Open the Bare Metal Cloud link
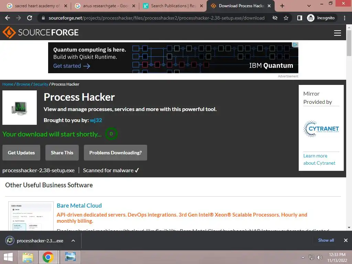352x264 pixels. pyautogui.click(x=79, y=206)
